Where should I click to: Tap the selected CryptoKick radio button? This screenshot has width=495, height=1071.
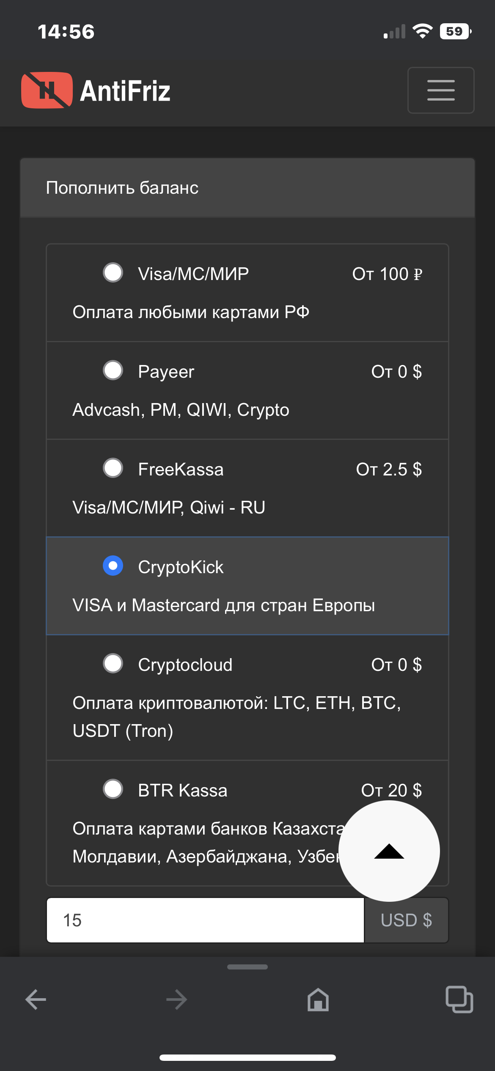[113, 566]
